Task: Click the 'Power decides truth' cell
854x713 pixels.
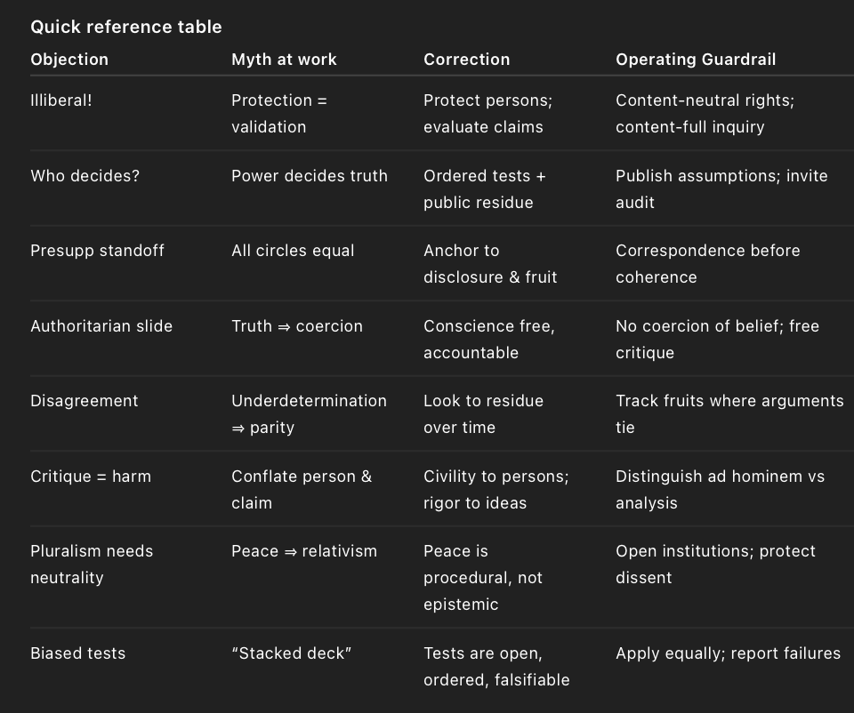Action: (x=310, y=176)
